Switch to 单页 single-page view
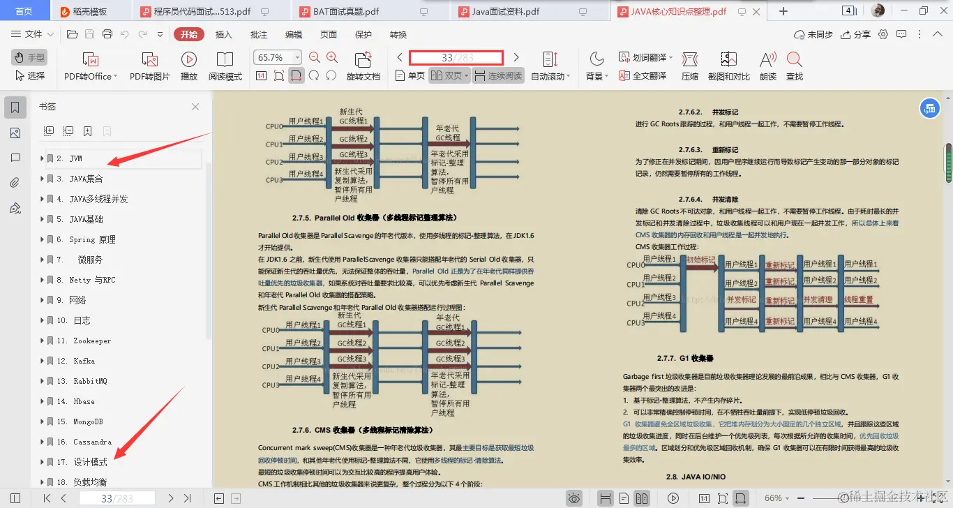Screen dimensions: 953x508 pos(410,76)
